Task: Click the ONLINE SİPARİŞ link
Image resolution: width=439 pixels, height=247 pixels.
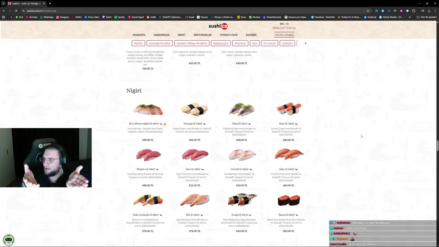Action: 284,35
